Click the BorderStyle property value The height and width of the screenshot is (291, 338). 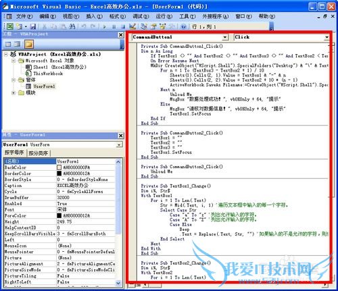tap(86, 180)
